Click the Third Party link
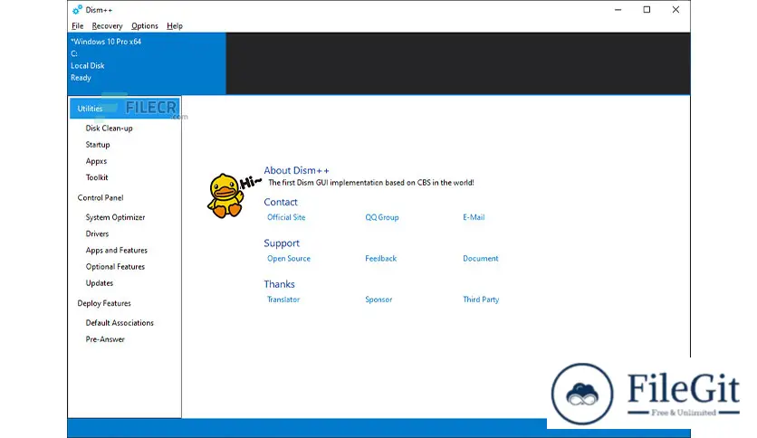This screenshot has width=757, height=438. (481, 300)
